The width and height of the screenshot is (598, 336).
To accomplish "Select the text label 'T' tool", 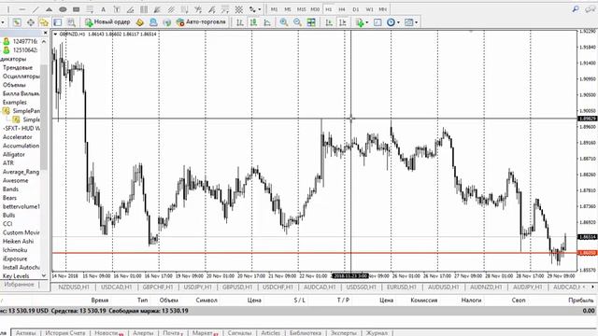I will (x=117, y=9).
